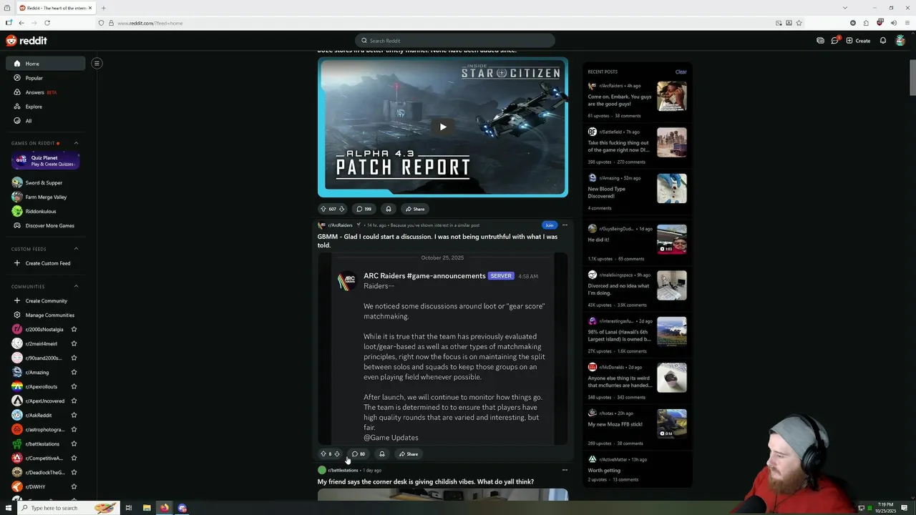Open Riddonkulous game

tap(45, 211)
